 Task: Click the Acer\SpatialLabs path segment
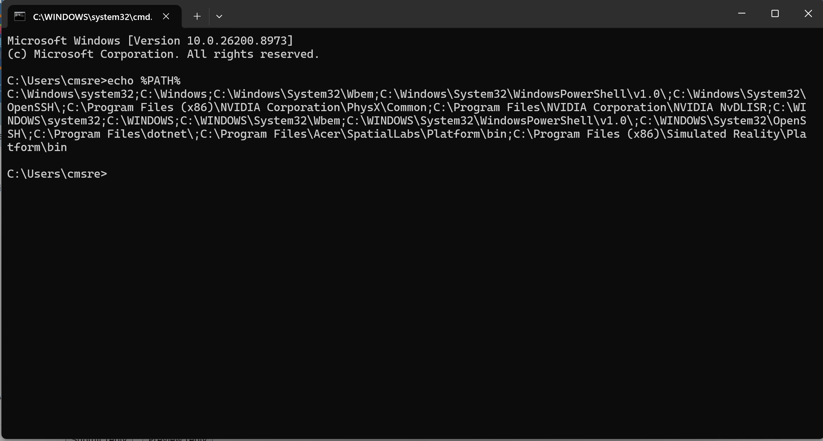366,134
